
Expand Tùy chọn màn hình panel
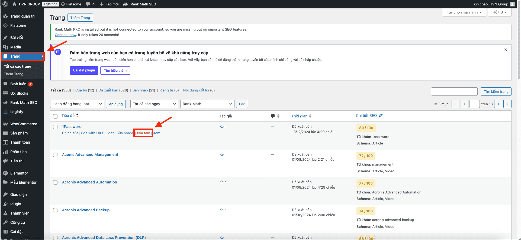tap(464, 12)
